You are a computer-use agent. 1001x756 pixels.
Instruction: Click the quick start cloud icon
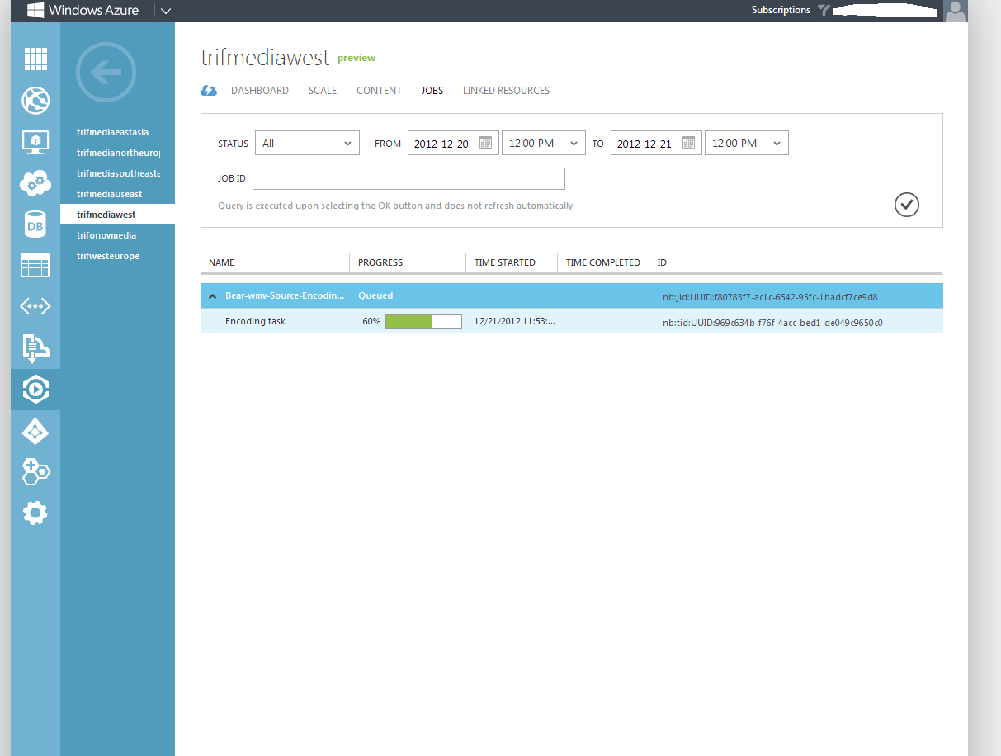[209, 91]
